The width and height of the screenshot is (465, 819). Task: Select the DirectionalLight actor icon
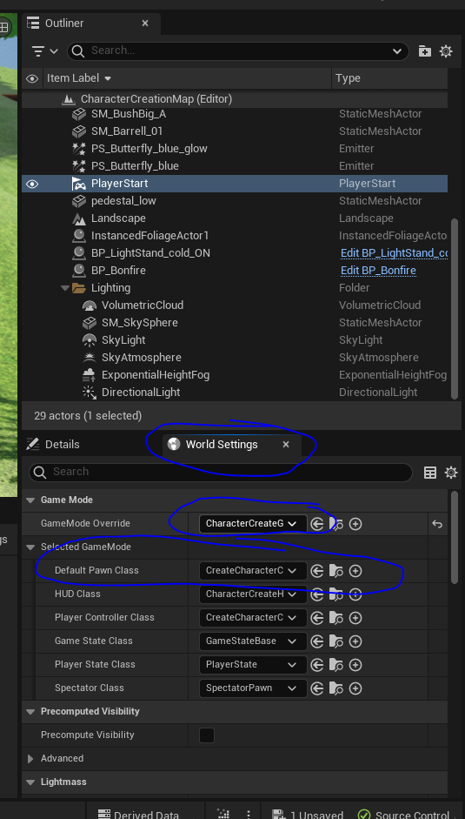coord(90,393)
